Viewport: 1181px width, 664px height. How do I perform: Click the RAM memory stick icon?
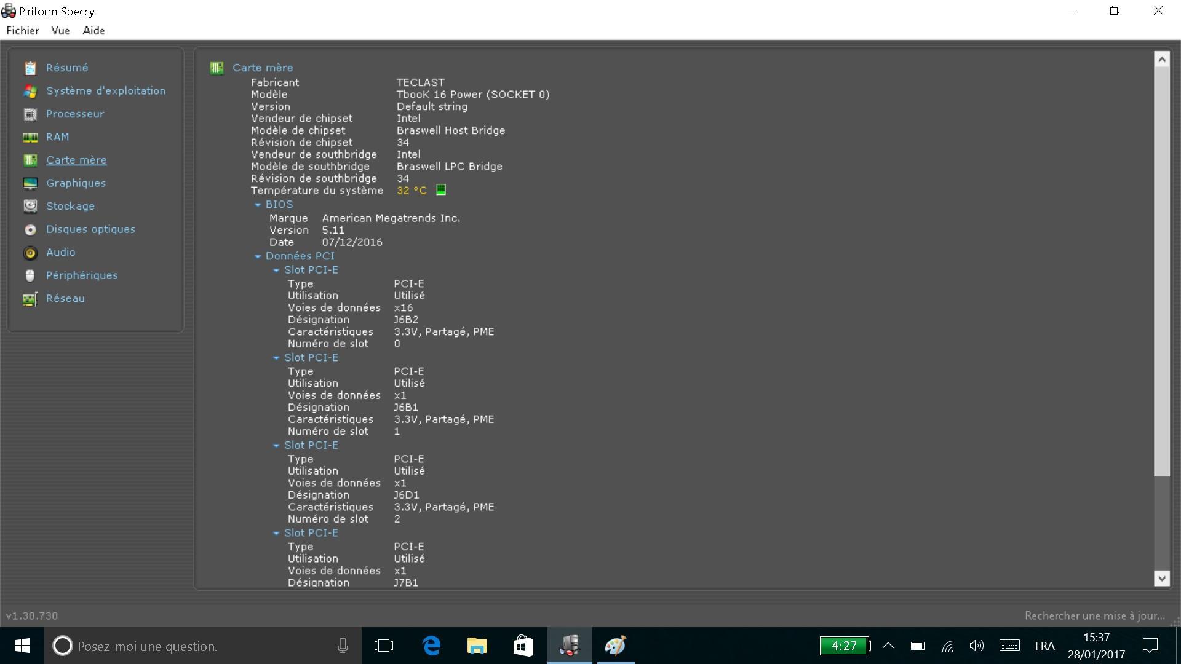(x=30, y=138)
